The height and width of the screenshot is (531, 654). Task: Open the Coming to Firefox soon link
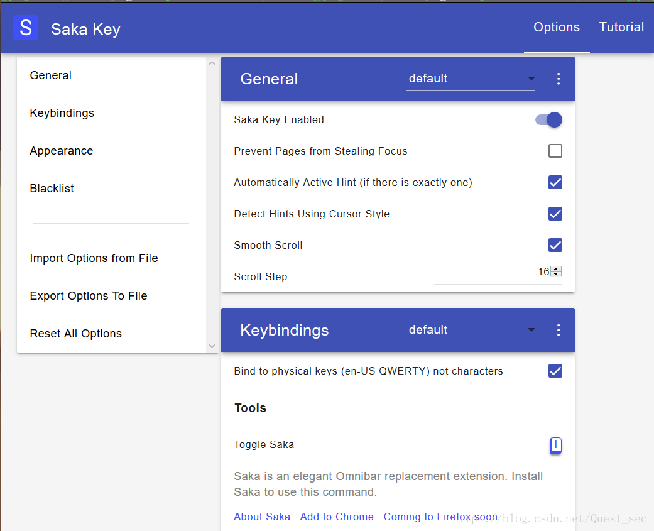[x=440, y=517]
